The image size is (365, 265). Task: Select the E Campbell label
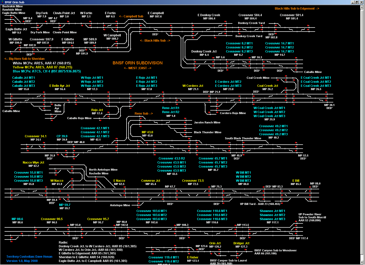[156, 13]
